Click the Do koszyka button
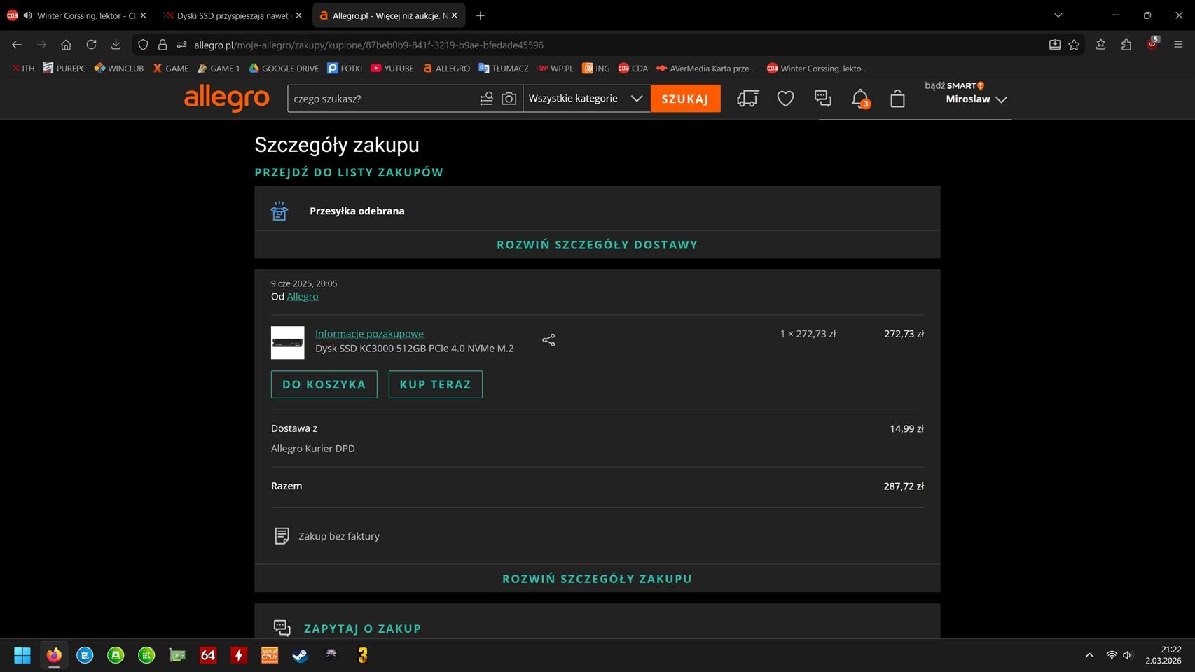 [x=324, y=384]
